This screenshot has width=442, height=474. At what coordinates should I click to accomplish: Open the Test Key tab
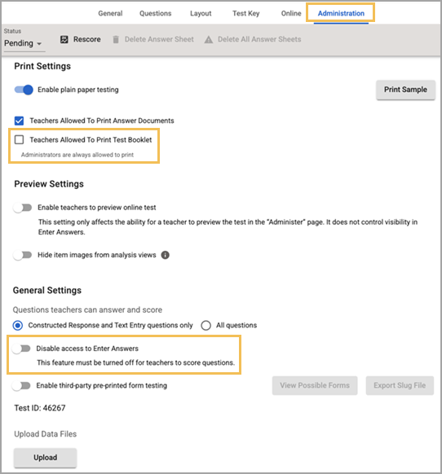pos(245,13)
